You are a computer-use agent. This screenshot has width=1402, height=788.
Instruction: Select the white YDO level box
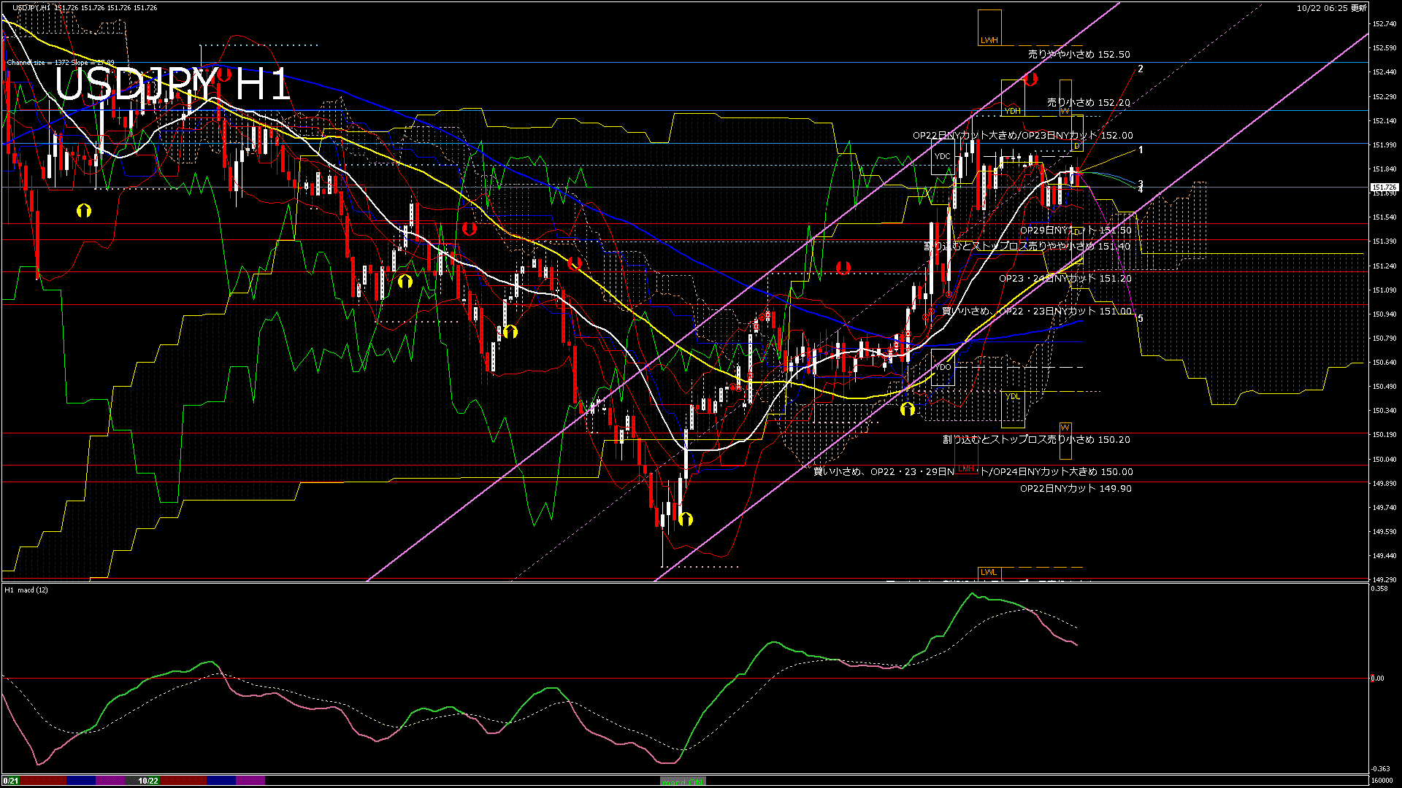click(x=943, y=367)
